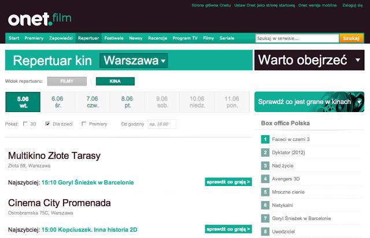Open Zapowiedzi in navigation bar
Image resolution: width=370 pixels, height=238 pixels.
(x=61, y=38)
